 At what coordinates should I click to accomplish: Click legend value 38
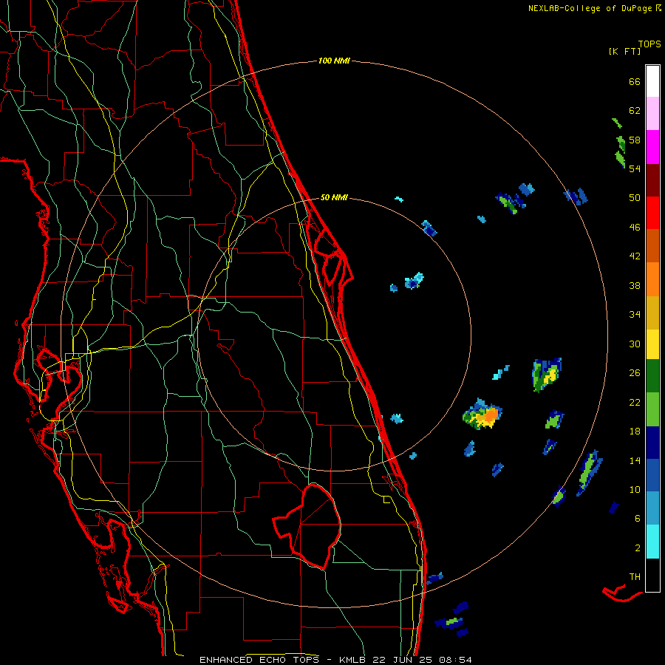pos(635,285)
